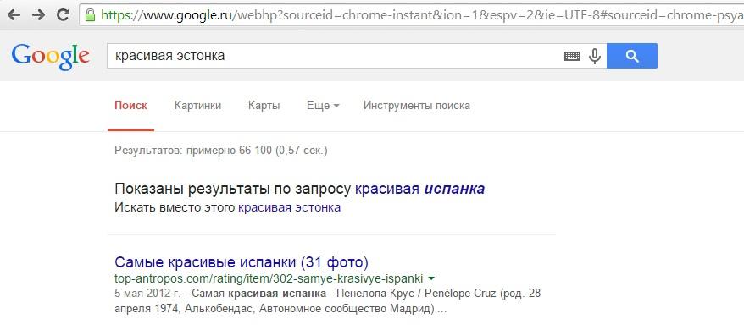Open Инструменты поиска options
The image size is (744, 330).
[x=417, y=105]
